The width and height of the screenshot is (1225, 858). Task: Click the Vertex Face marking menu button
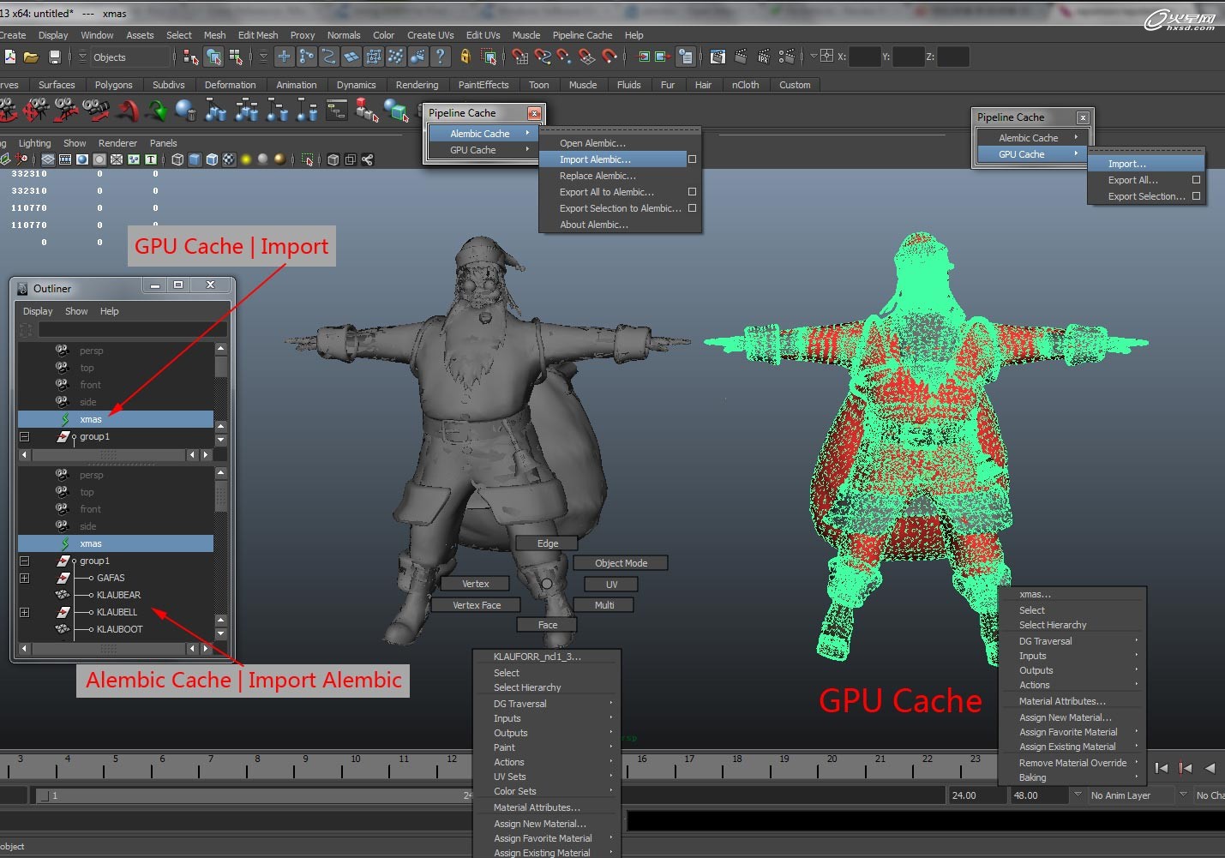tap(477, 605)
